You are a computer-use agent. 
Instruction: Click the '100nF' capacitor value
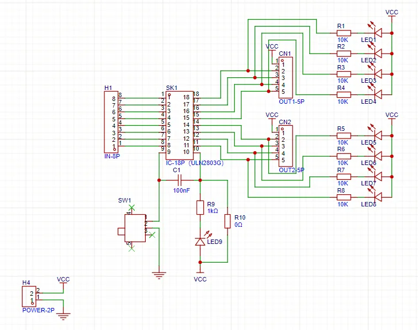[182, 190]
